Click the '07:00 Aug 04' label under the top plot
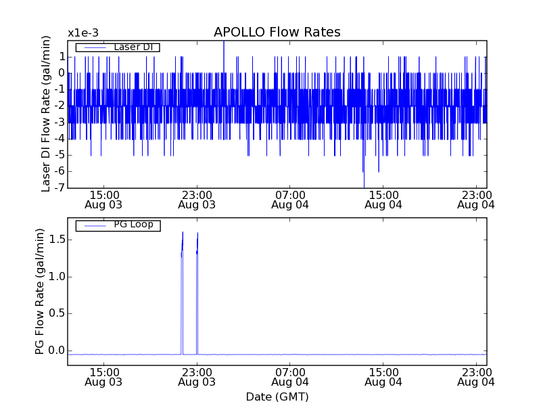The image size is (541, 406). [x=290, y=200]
